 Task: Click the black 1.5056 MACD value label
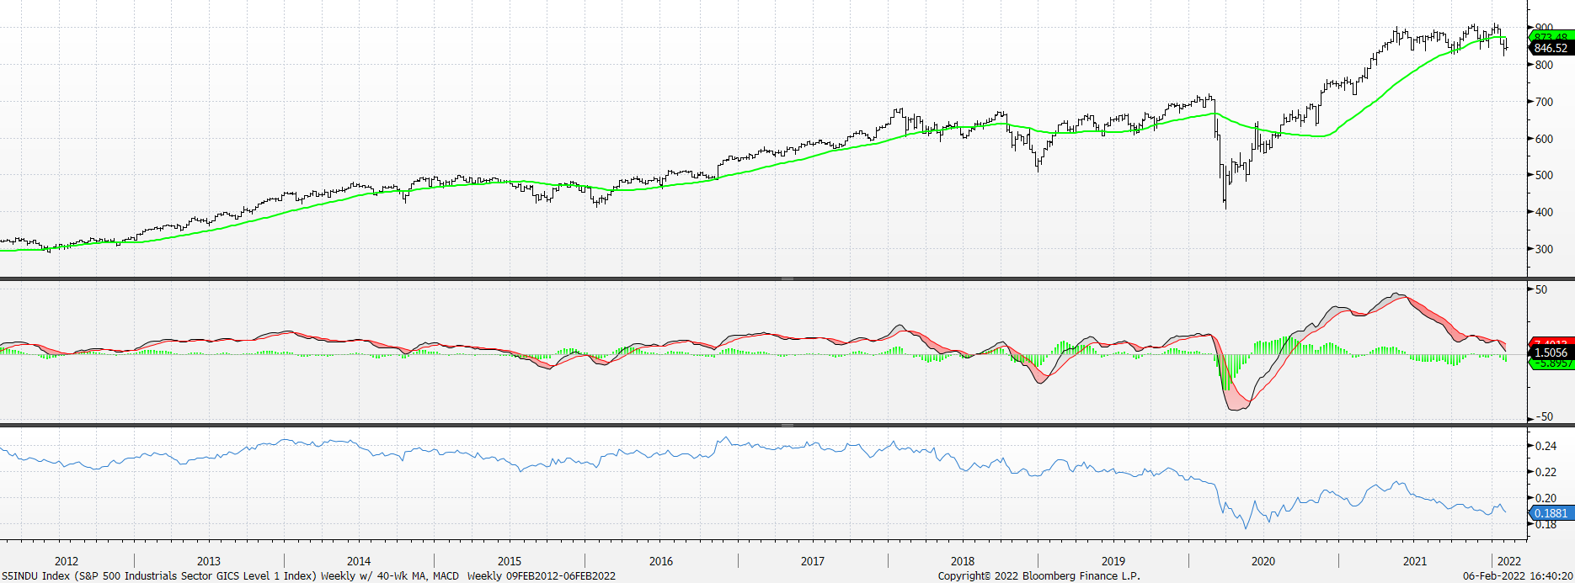(x=1551, y=352)
